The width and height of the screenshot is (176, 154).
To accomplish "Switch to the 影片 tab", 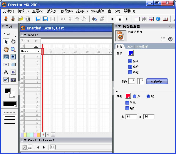I will click(x=130, y=47).
